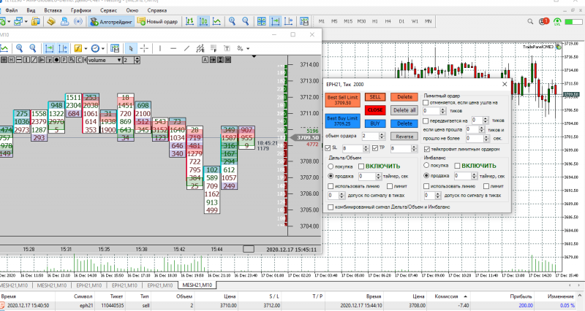Switch main toolbar to line chart view
Screen dimensions: 585x311
[x=216, y=22]
